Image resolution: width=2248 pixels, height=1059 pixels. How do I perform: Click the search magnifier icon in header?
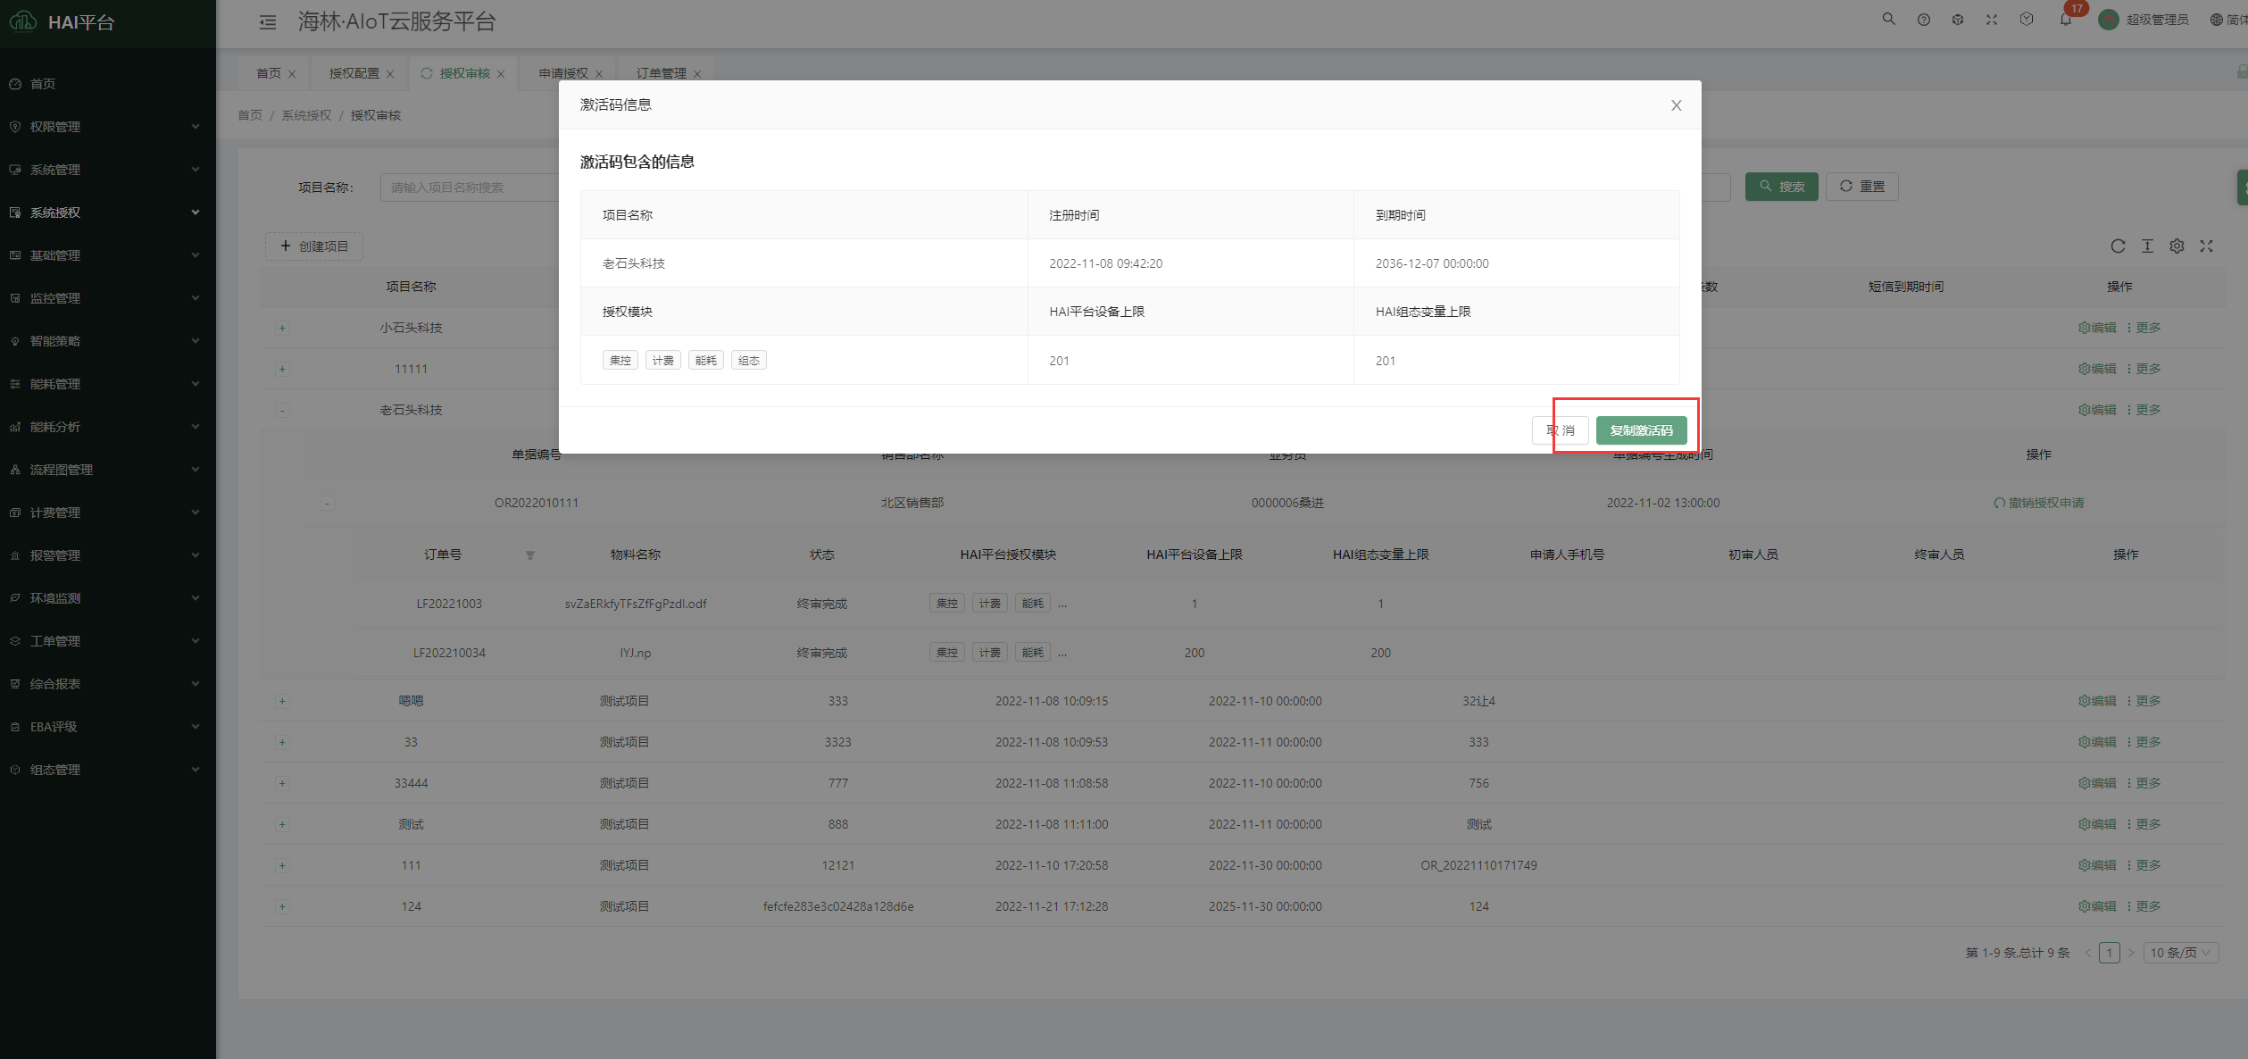tap(1888, 19)
